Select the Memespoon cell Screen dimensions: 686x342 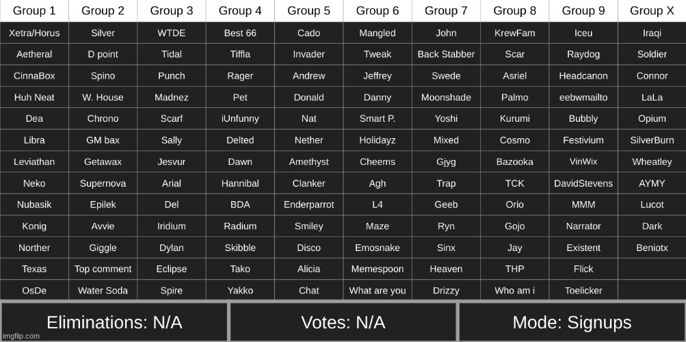377,269
